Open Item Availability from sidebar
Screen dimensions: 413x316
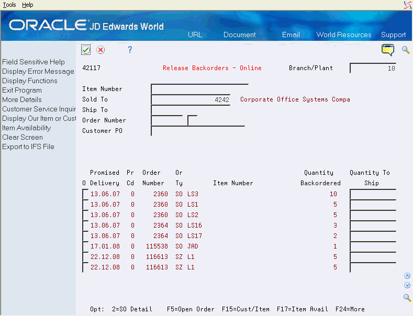(27, 128)
